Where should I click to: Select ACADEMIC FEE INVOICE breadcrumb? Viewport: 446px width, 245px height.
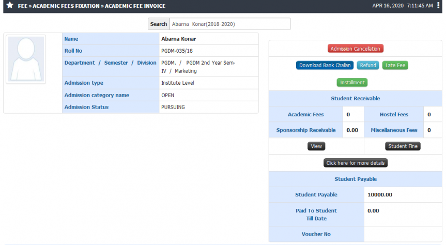[x=135, y=6]
